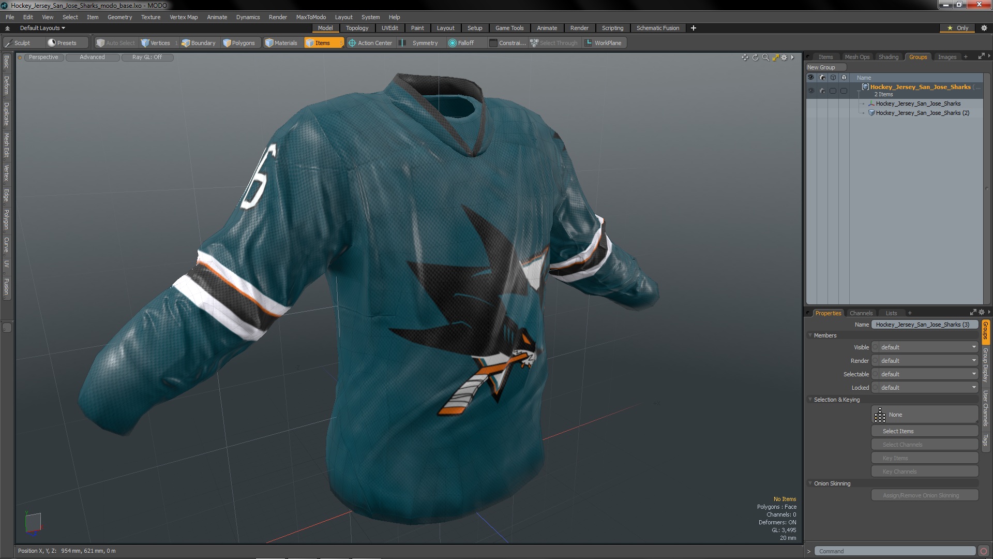
Task: Collapse the Members section
Action: [810, 335]
